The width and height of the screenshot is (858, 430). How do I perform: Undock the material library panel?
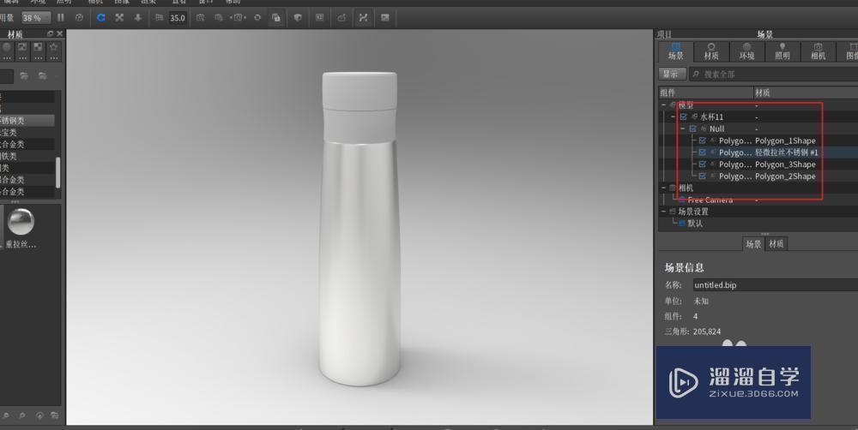51,34
